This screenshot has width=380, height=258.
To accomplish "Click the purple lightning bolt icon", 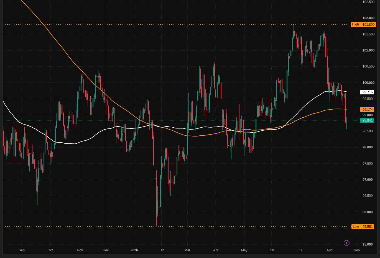I will point(346,243).
